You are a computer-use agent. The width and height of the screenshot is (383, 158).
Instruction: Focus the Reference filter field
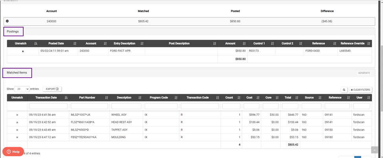[x=337, y=106]
